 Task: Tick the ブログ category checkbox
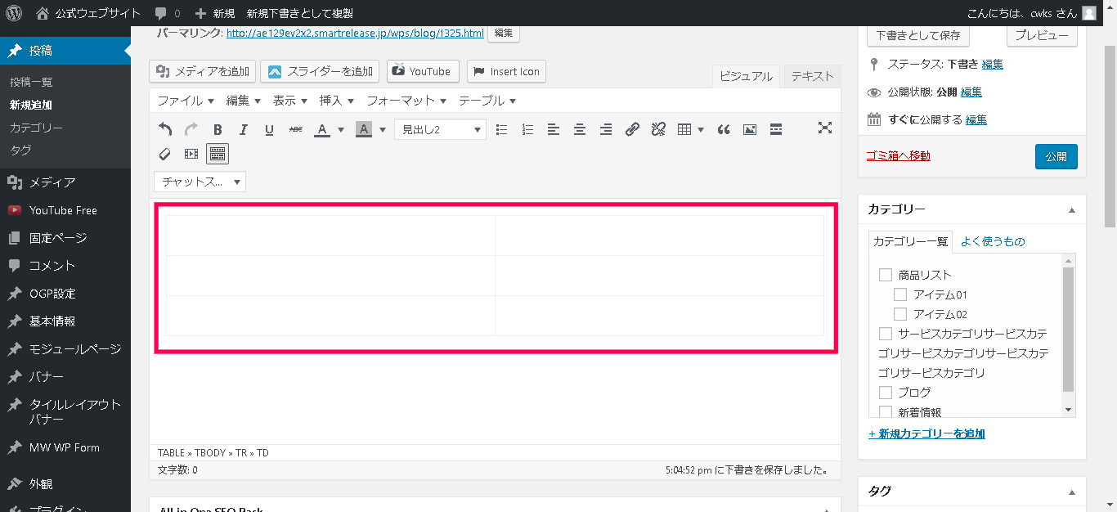(x=886, y=393)
